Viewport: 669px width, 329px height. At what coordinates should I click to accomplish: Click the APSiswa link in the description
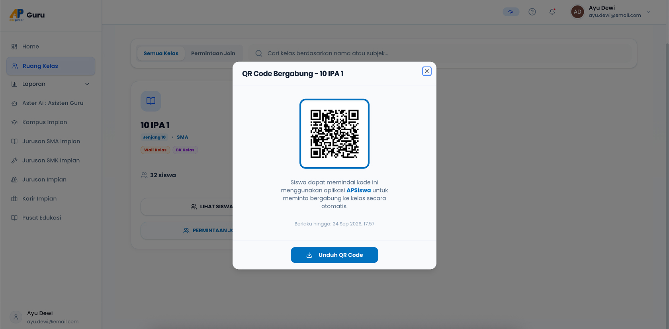(358, 190)
